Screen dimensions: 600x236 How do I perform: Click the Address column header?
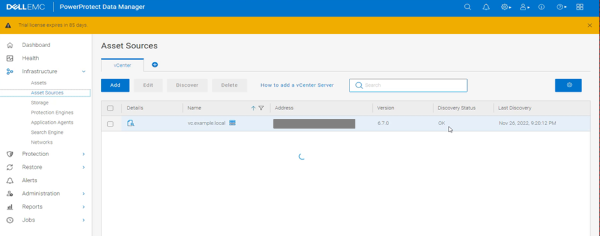(284, 108)
